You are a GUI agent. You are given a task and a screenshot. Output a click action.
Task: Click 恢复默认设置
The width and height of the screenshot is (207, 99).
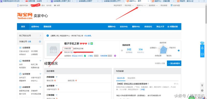(160, 63)
